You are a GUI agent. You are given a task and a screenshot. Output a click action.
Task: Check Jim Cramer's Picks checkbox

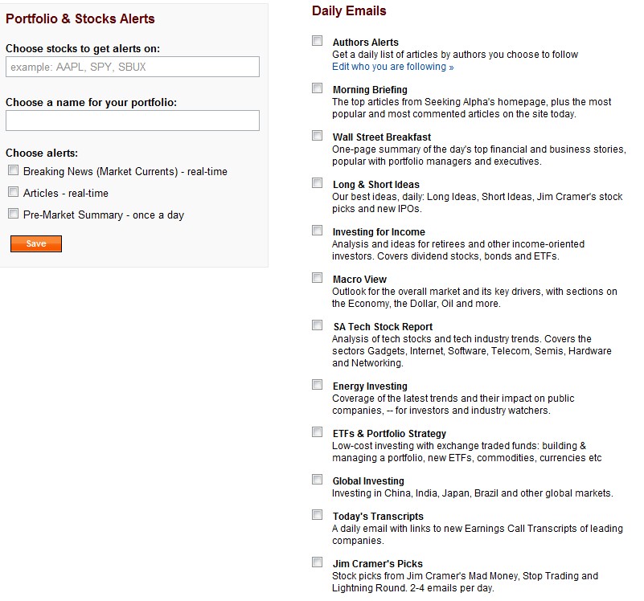click(318, 562)
